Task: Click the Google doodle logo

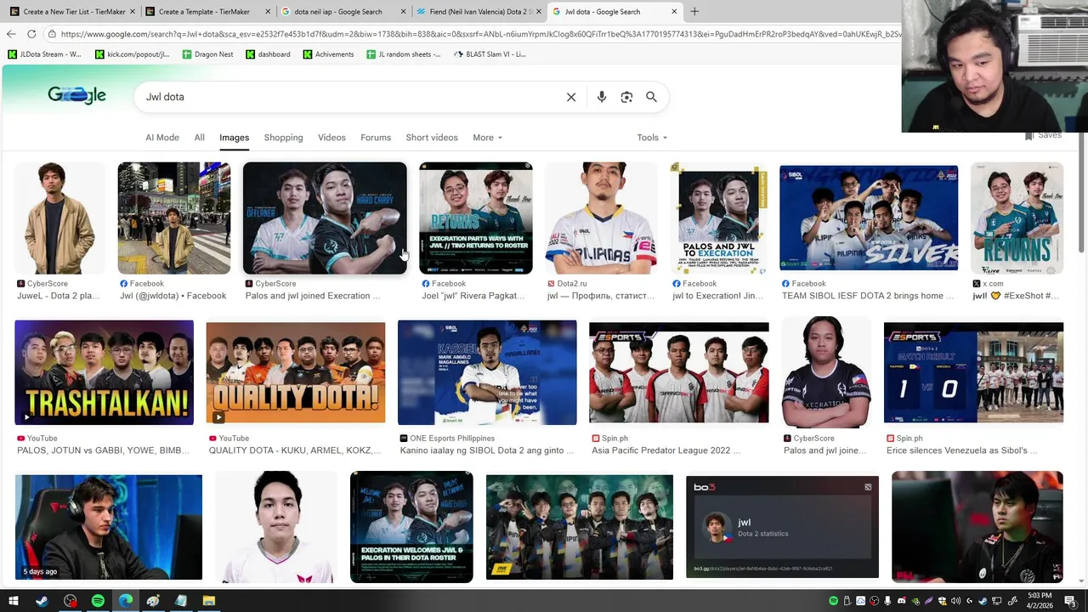Action: coord(76,95)
